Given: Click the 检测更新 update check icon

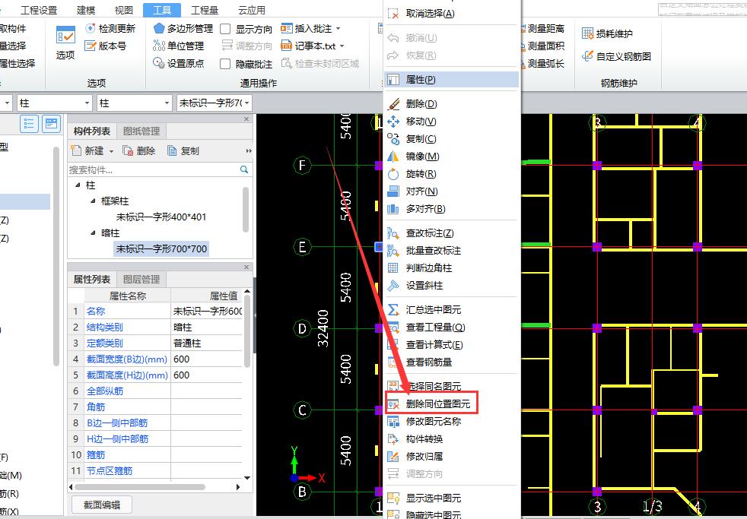Looking at the screenshot, I should pyautogui.click(x=91, y=29).
